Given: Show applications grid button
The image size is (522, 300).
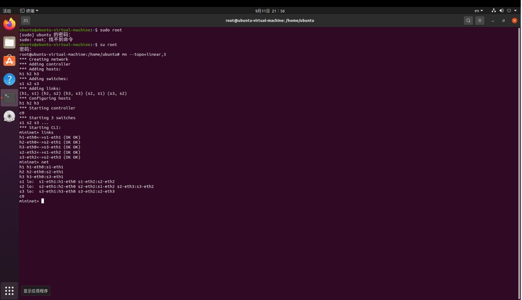Looking at the screenshot, I should pos(9,291).
